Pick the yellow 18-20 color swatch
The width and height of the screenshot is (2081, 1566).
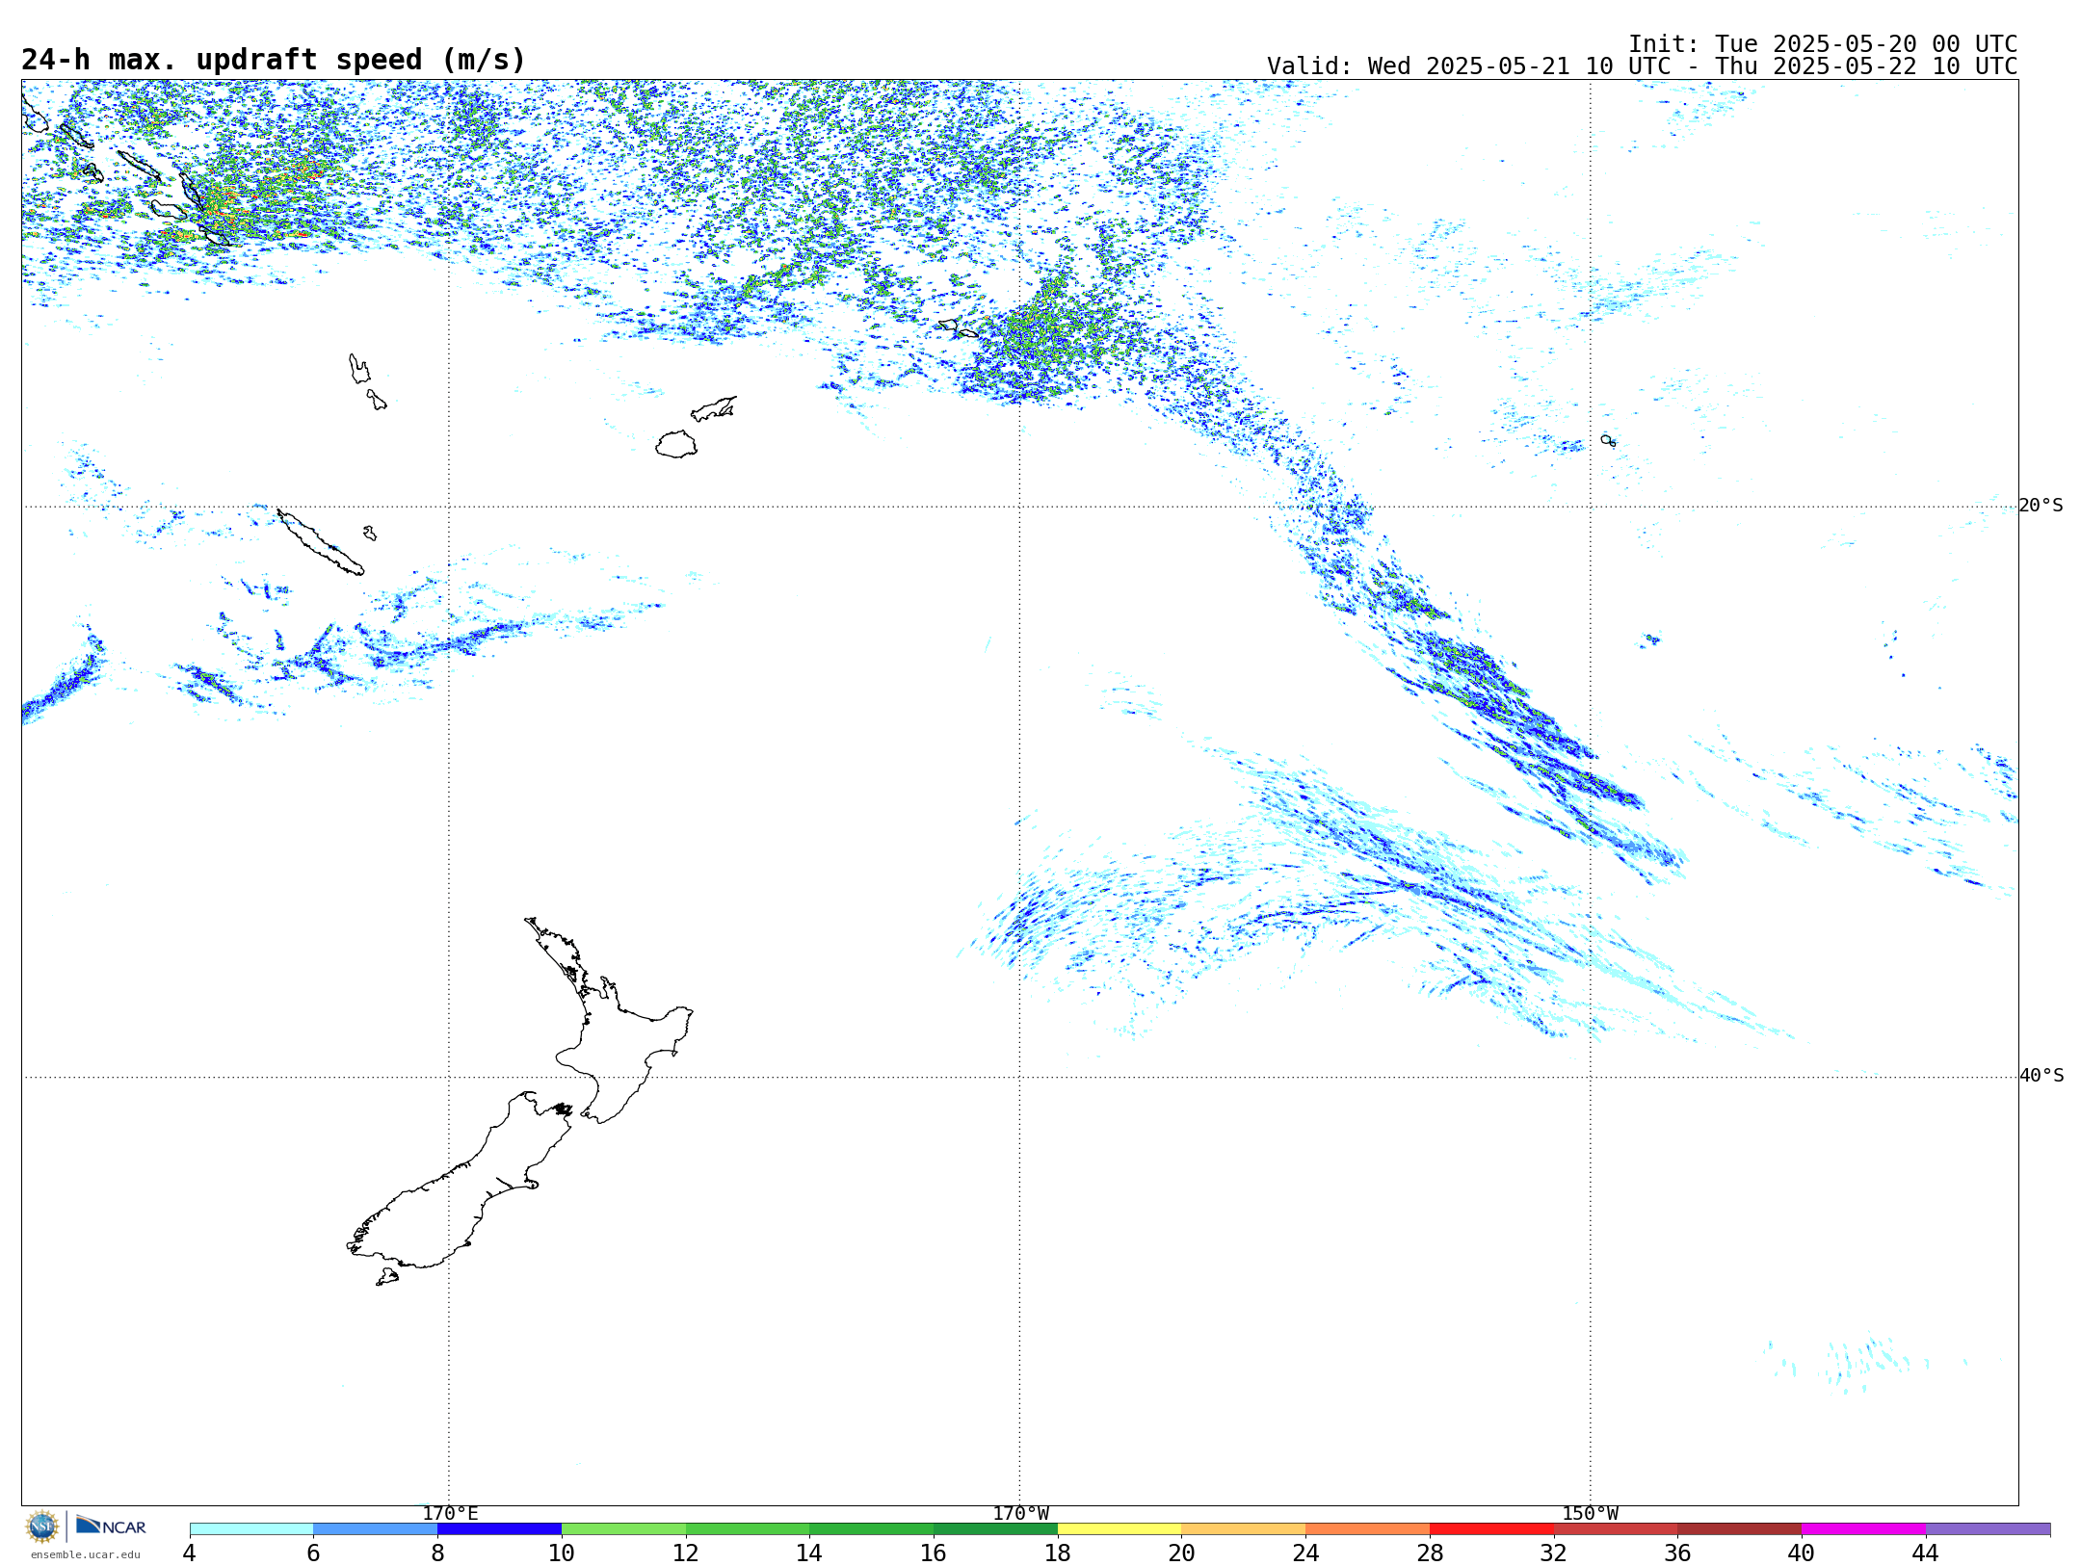coord(1120,1529)
